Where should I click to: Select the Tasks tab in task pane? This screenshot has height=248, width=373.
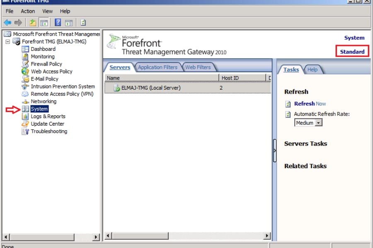point(291,69)
